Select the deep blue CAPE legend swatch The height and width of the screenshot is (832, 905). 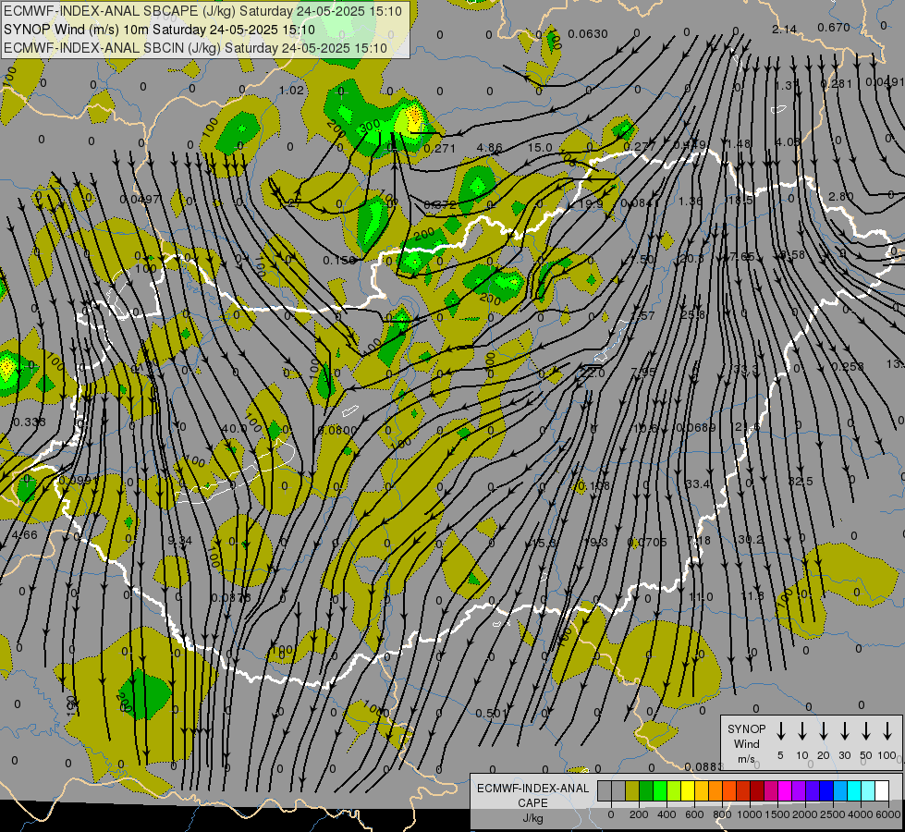point(826,790)
